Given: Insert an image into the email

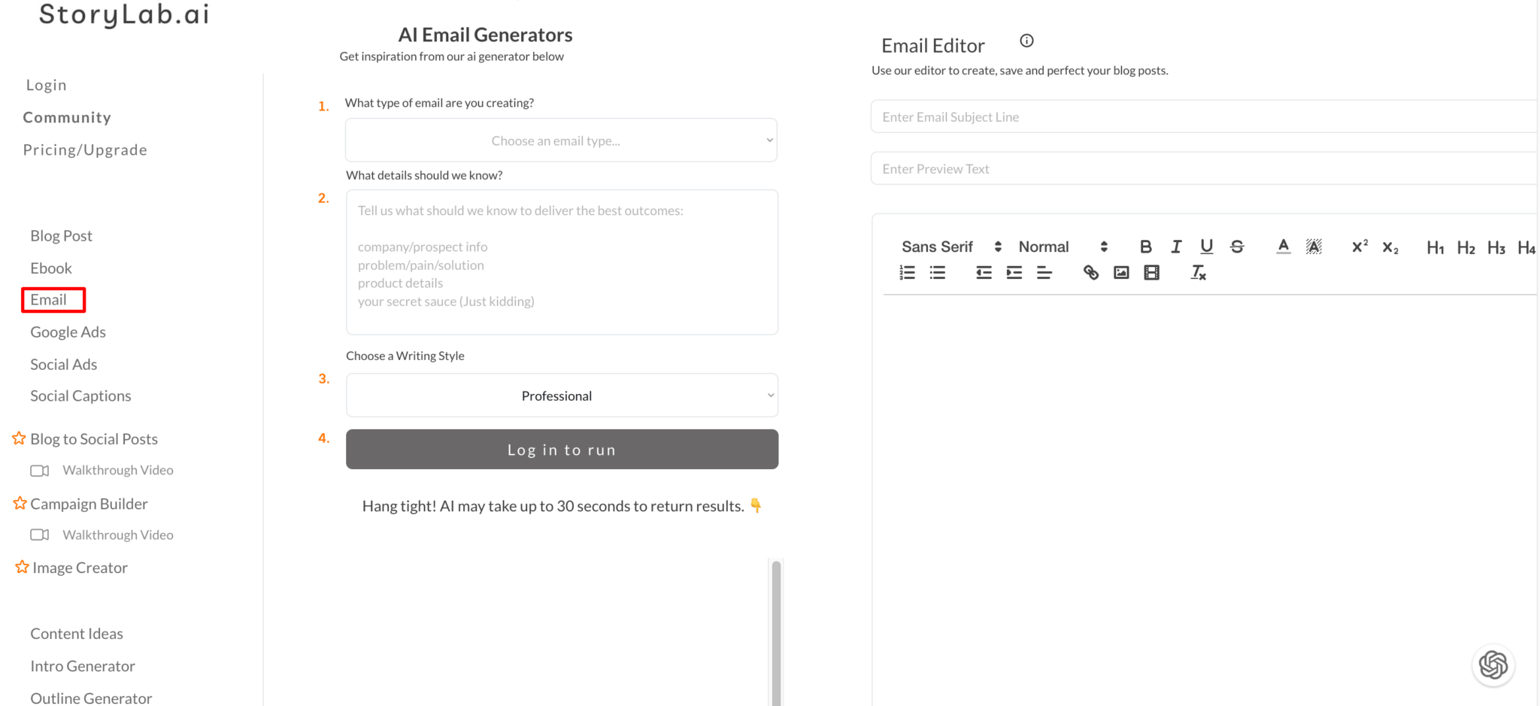Looking at the screenshot, I should (x=1121, y=273).
